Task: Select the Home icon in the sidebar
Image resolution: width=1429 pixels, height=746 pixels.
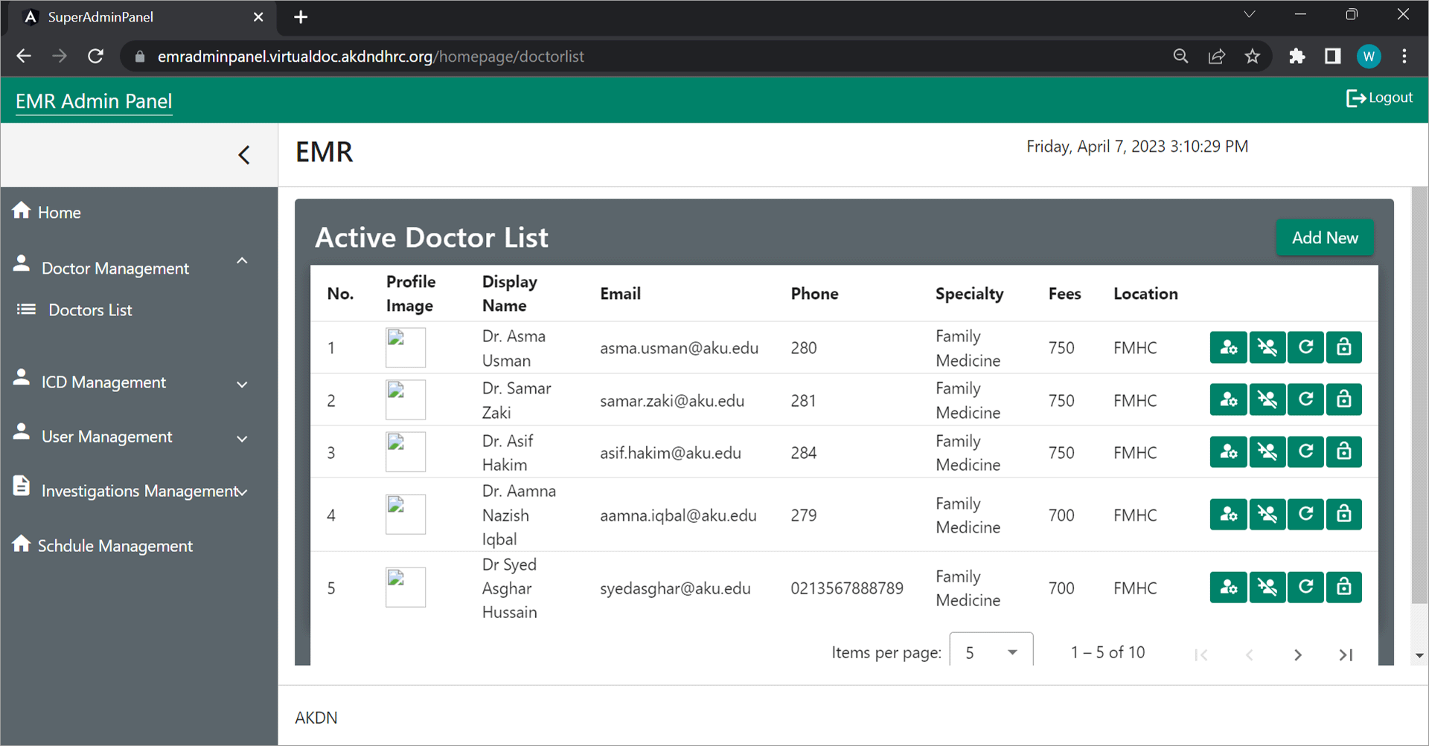Action: point(21,211)
